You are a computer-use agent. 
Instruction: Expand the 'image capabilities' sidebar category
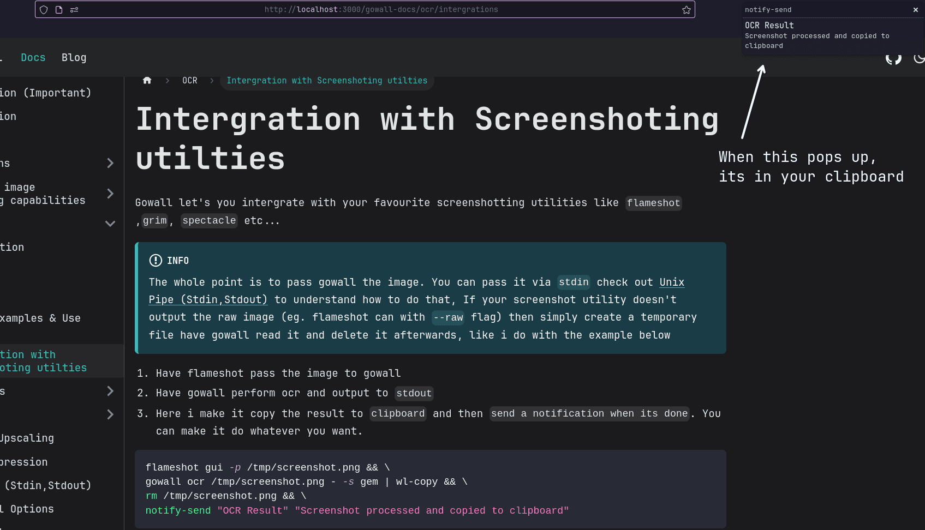click(110, 194)
